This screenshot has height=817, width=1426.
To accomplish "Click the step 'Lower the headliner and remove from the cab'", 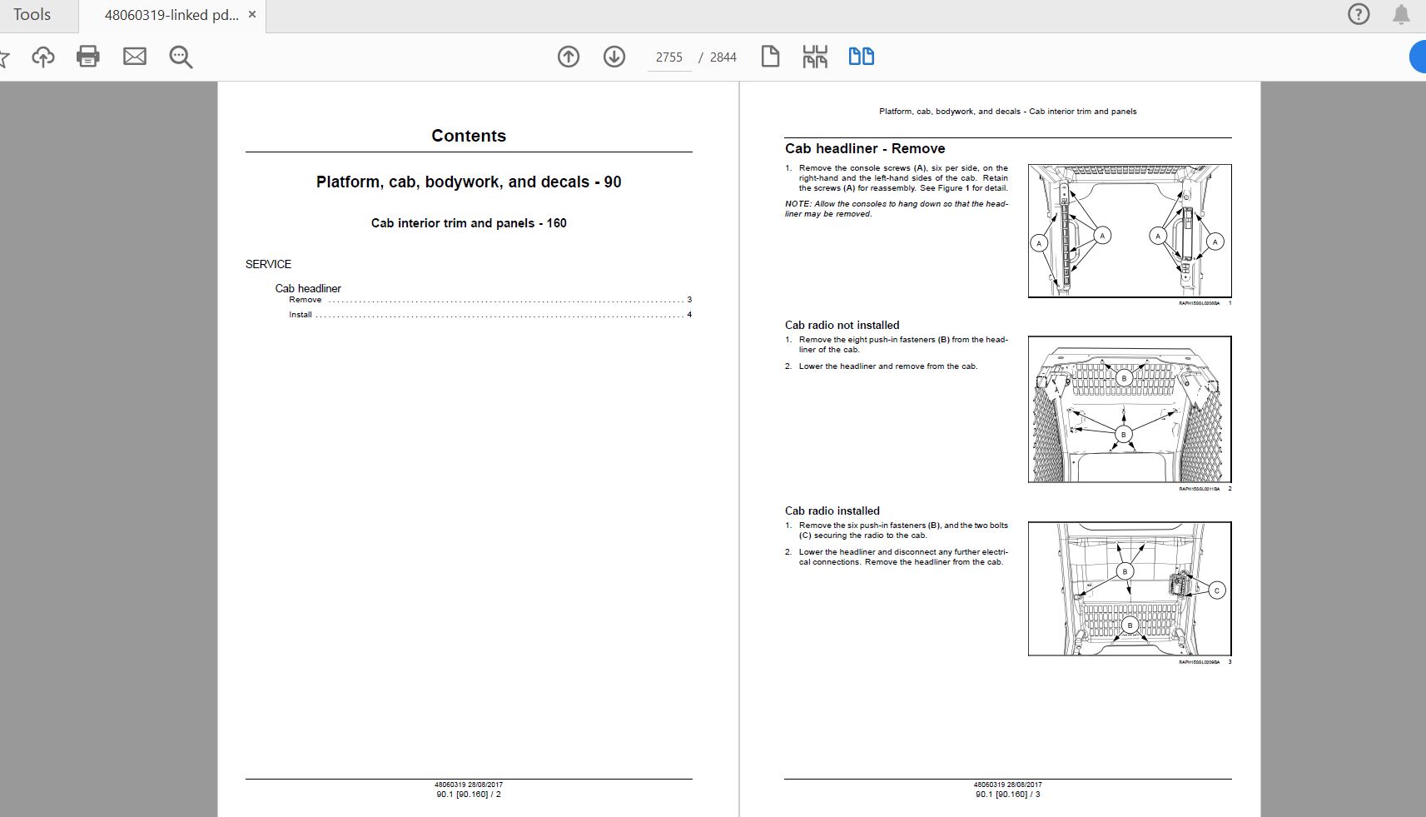I will pos(887,366).
